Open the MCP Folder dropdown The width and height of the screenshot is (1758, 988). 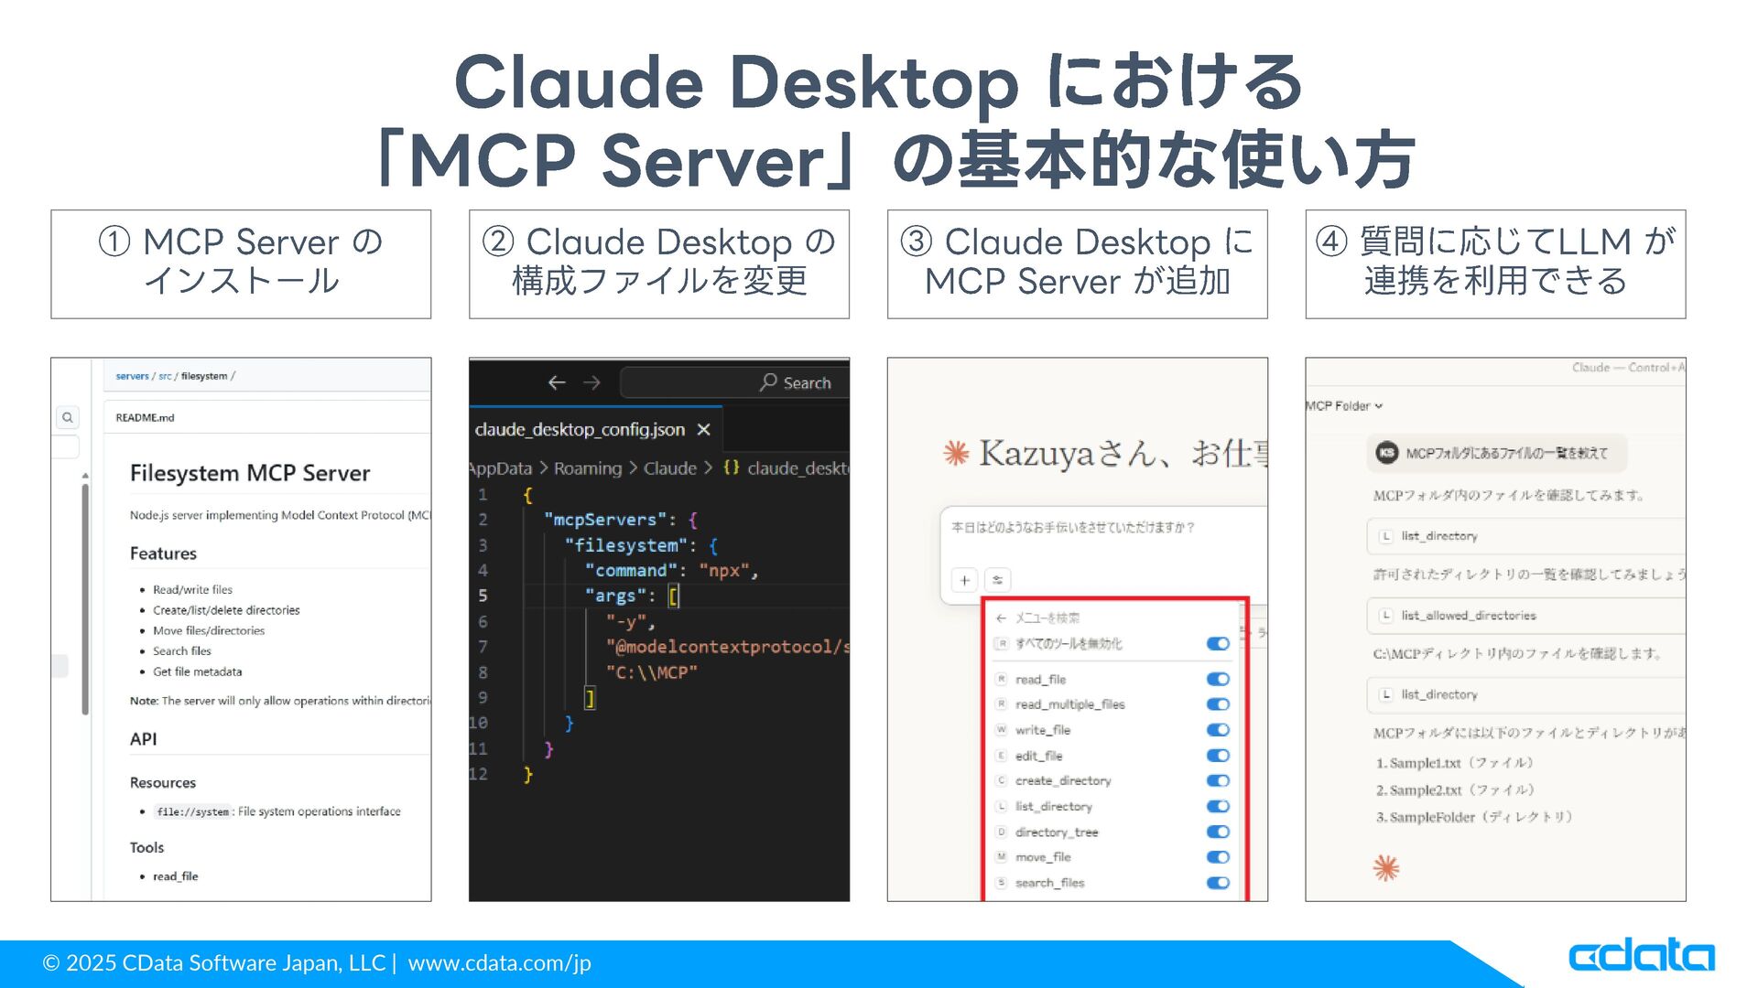point(1344,405)
